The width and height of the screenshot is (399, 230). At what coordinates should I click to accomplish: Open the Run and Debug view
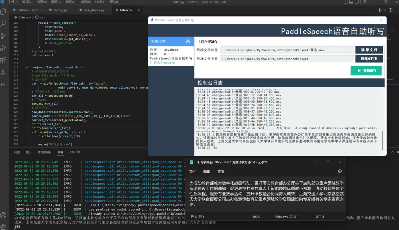coord(3,48)
